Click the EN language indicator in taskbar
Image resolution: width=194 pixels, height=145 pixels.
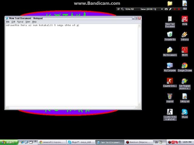156,142
